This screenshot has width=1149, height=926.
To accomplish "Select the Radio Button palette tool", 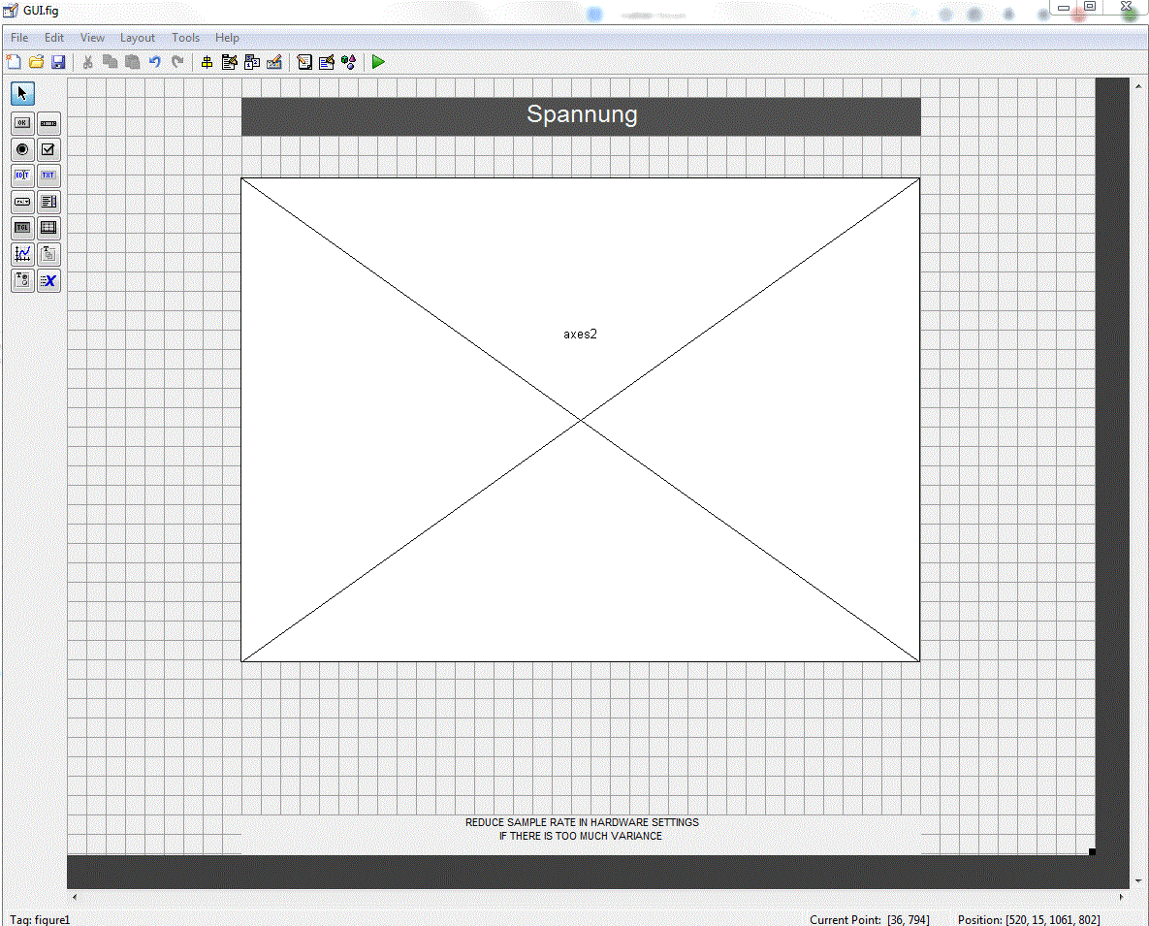I will click(22, 149).
